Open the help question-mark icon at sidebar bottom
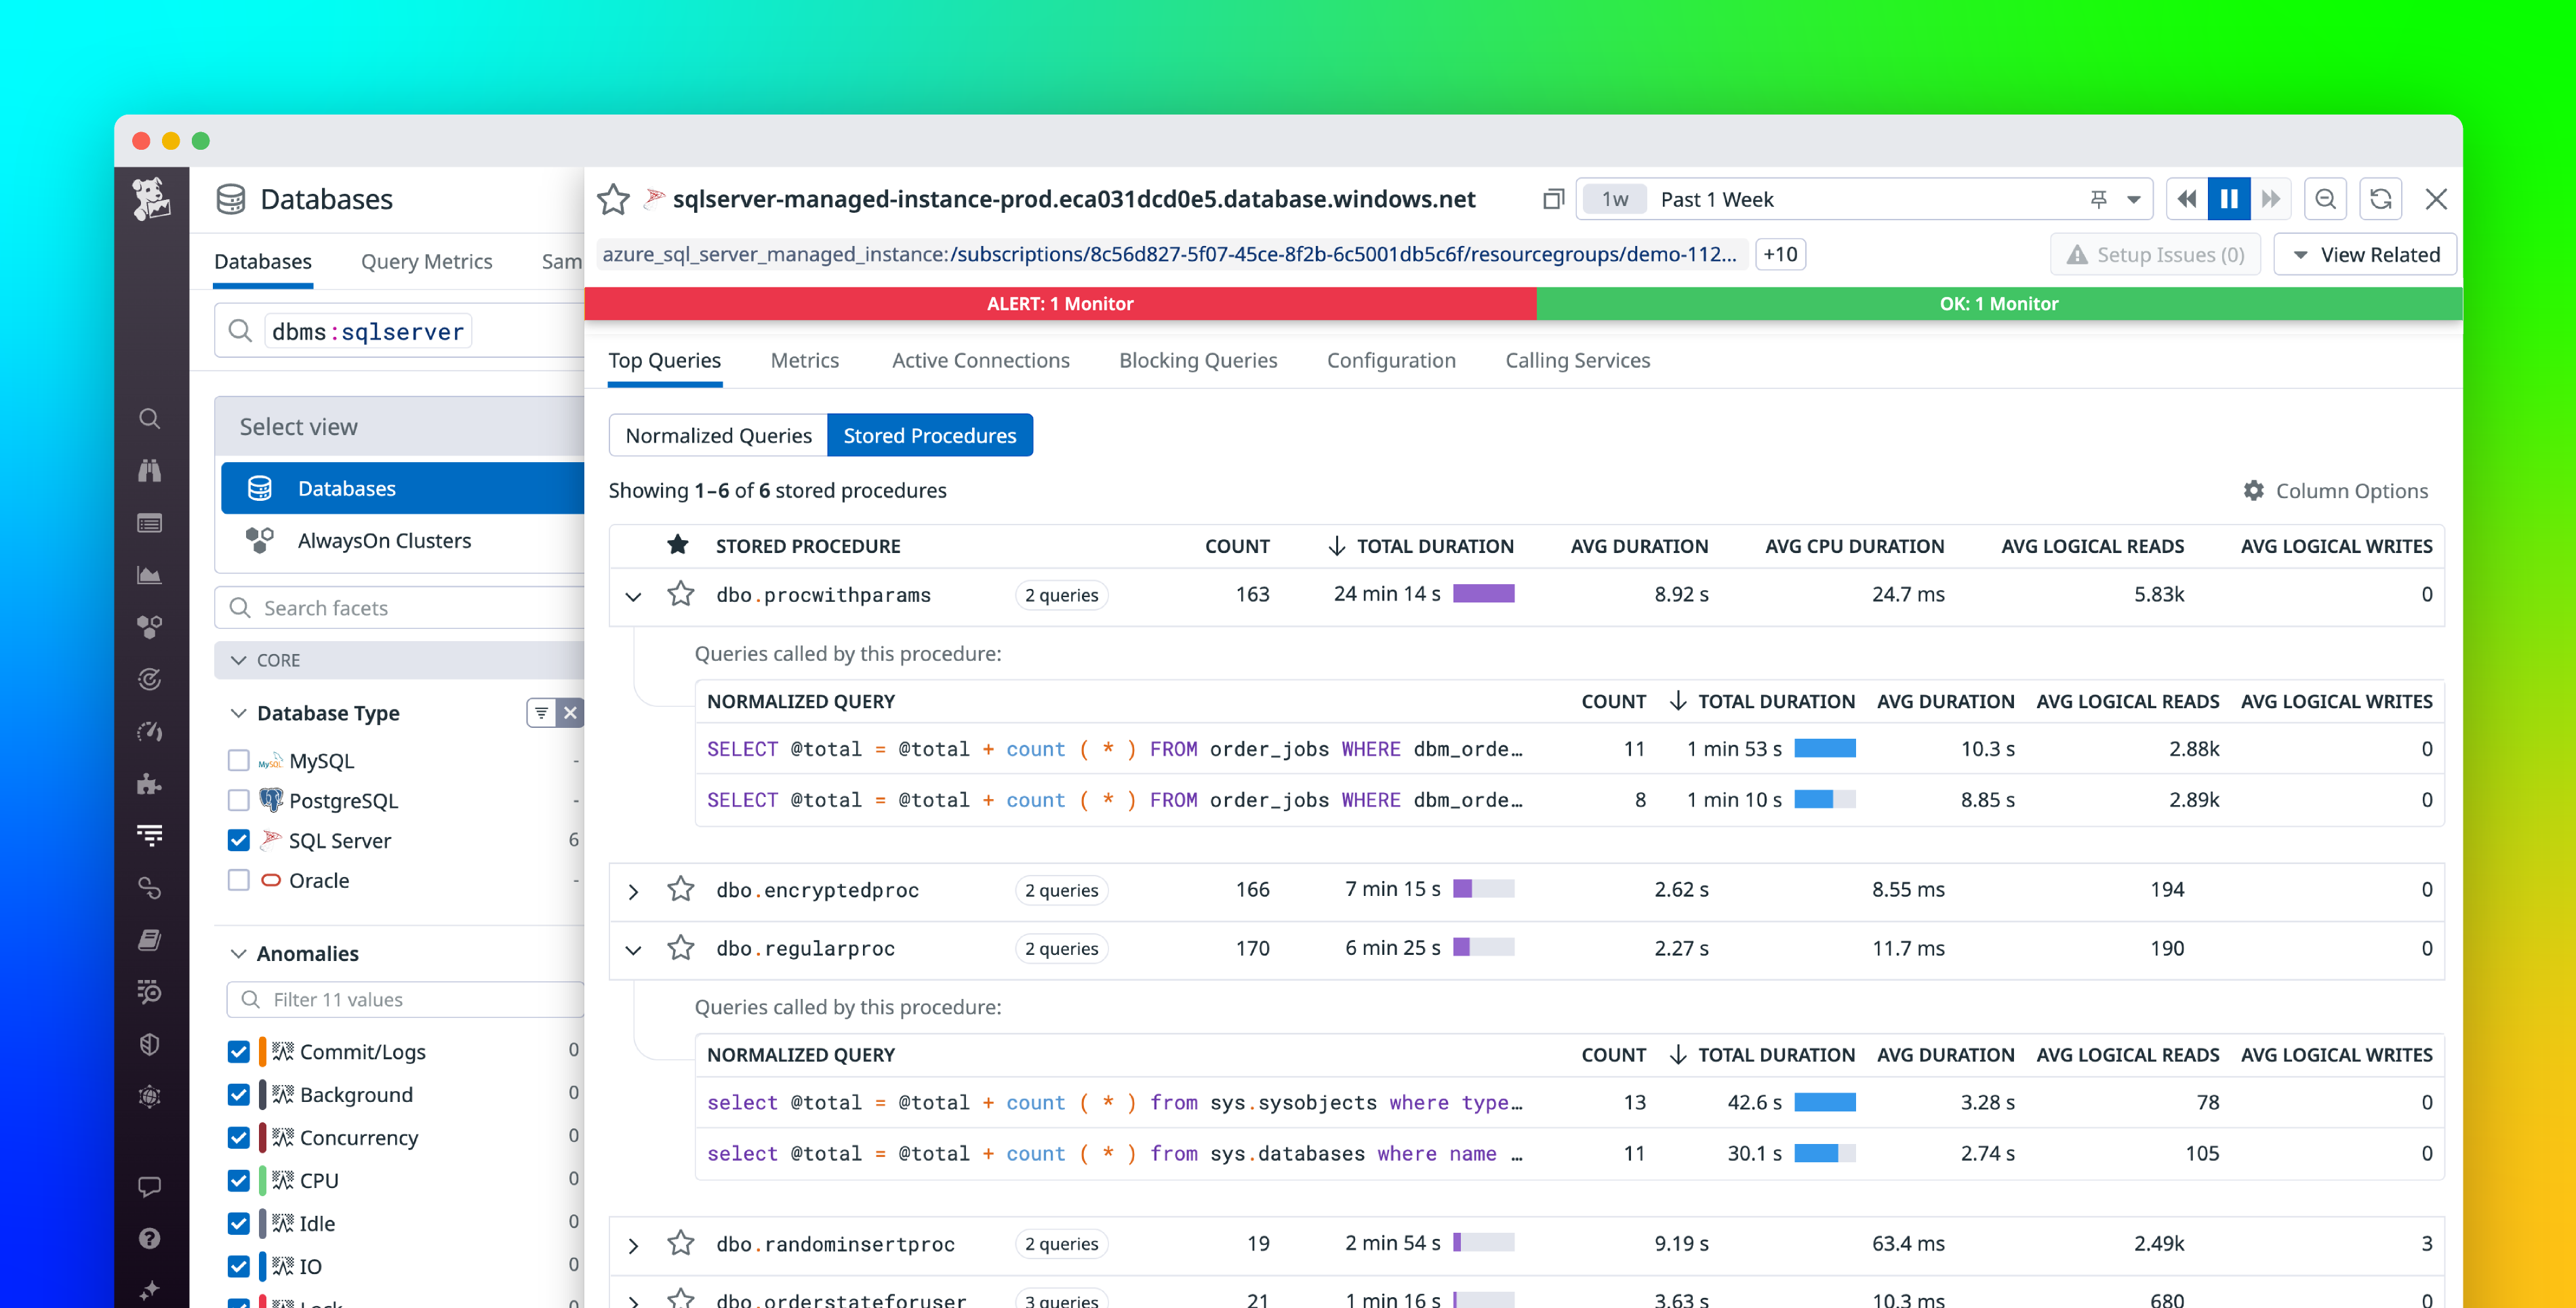Viewport: 2576px width, 1308px height. [x=150, y=1238]
